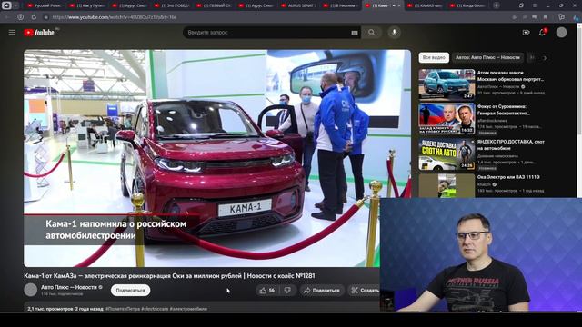This screenshot has height=327, width=582.
Task: Open the account avatar menu
Action: [x=561, y=33]
